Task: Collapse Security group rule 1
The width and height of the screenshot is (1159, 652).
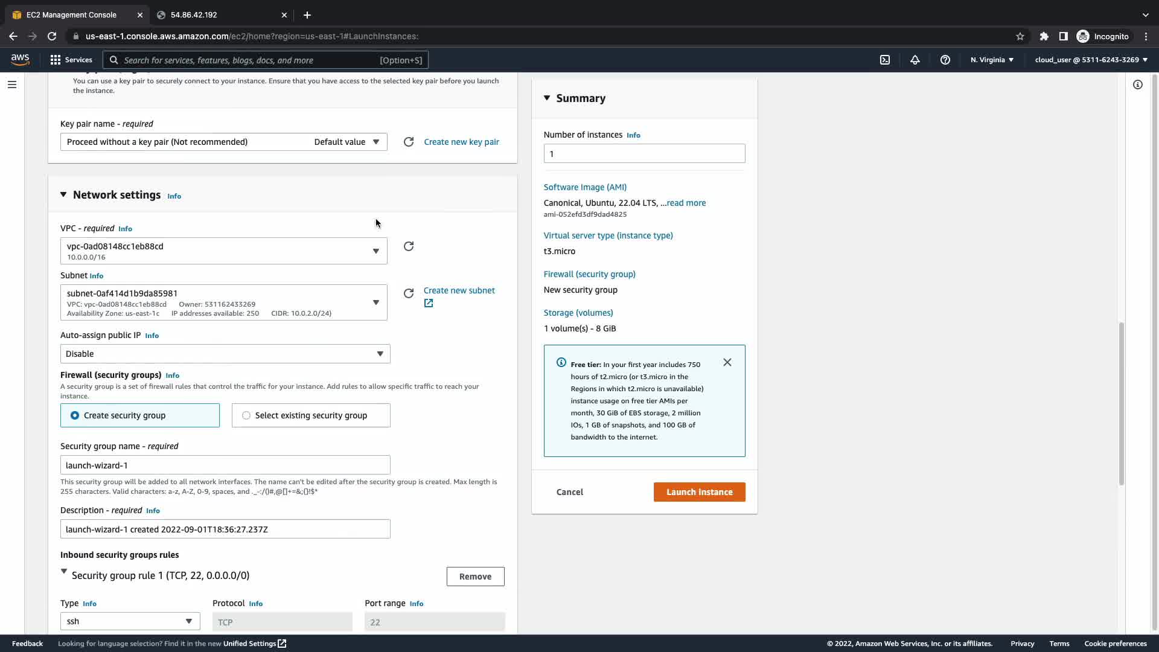Action: tap(64, 571)
